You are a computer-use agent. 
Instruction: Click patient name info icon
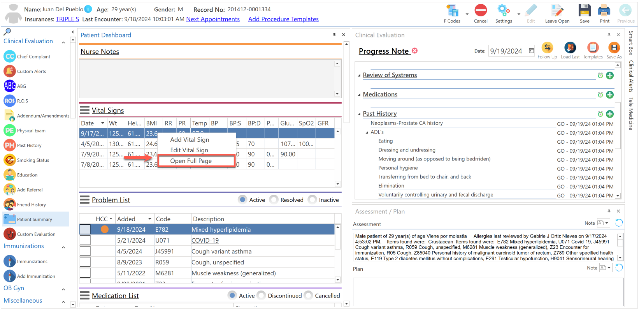pos(88,9)
